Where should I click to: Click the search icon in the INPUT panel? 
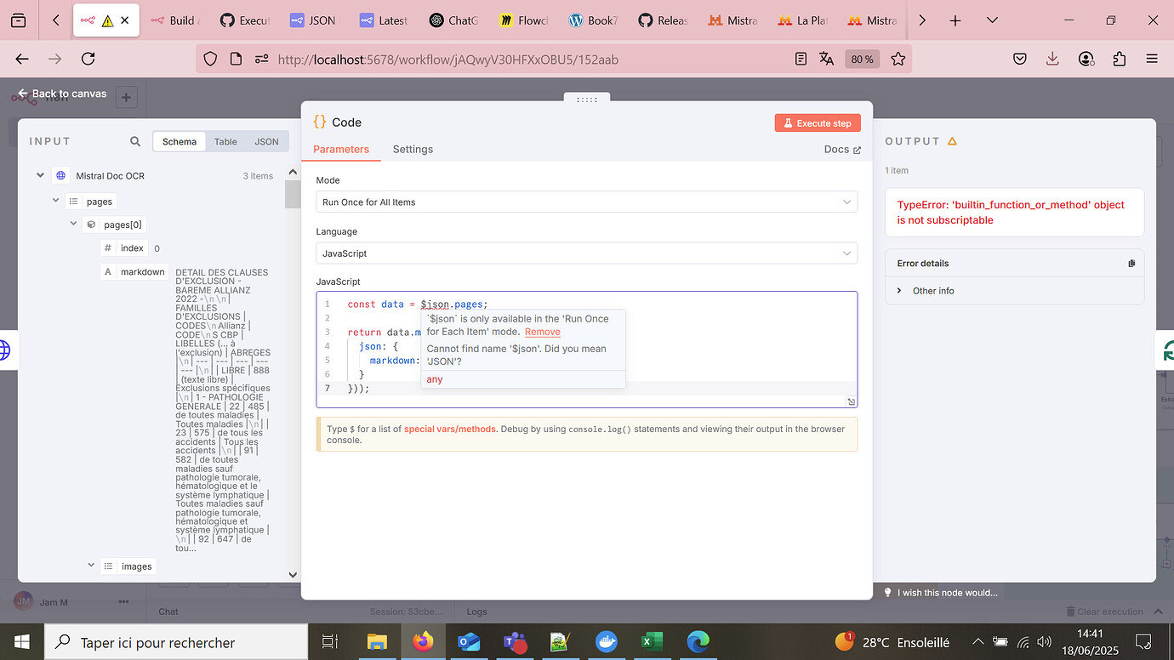(x=135, y=140)
